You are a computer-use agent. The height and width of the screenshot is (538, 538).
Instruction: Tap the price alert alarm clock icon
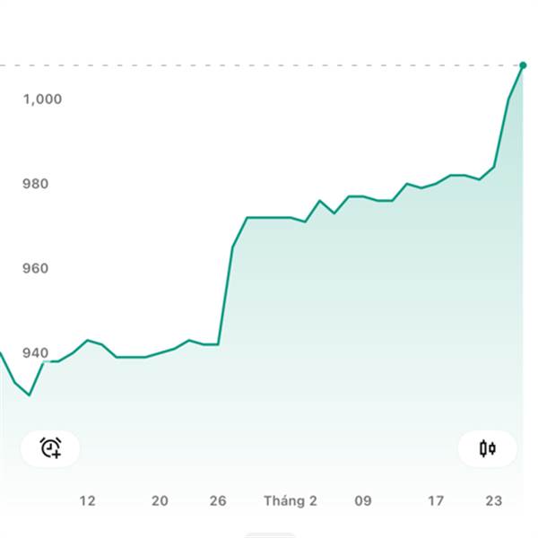[x=50, y=447]
